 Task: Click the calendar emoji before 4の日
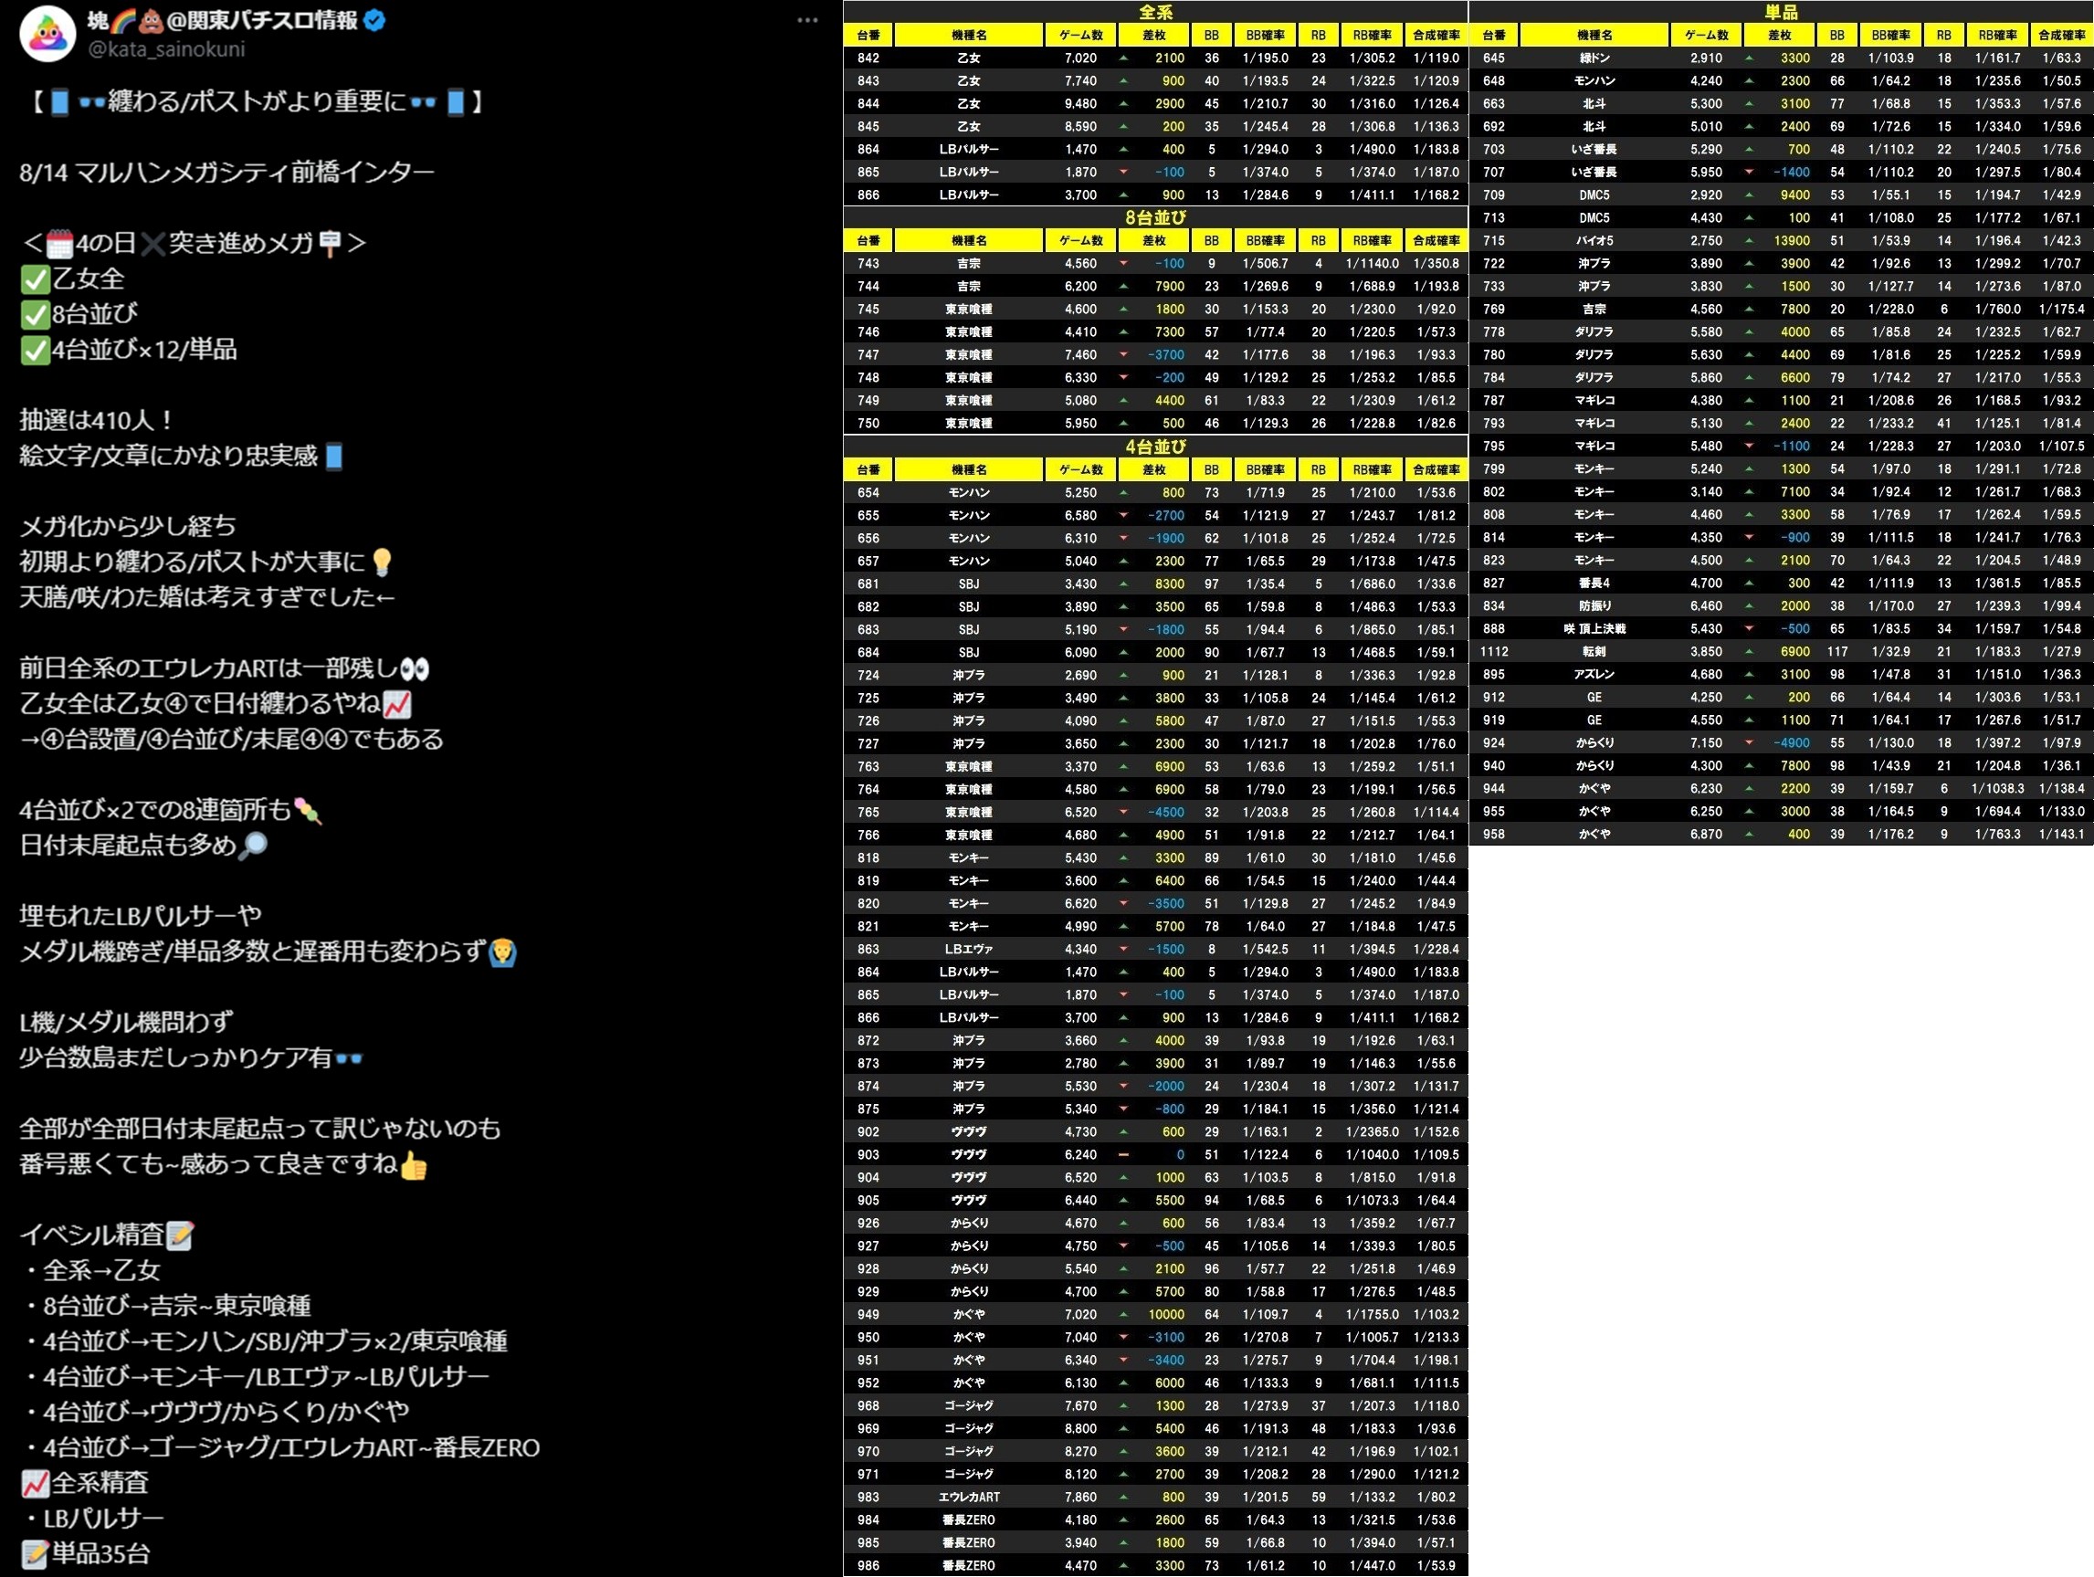point(59,244)
